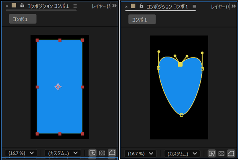This screenshot has width=238, height=160.
Task: Select the コンポジション コンポ 1 tab on left
Action: tap(48, 6)
